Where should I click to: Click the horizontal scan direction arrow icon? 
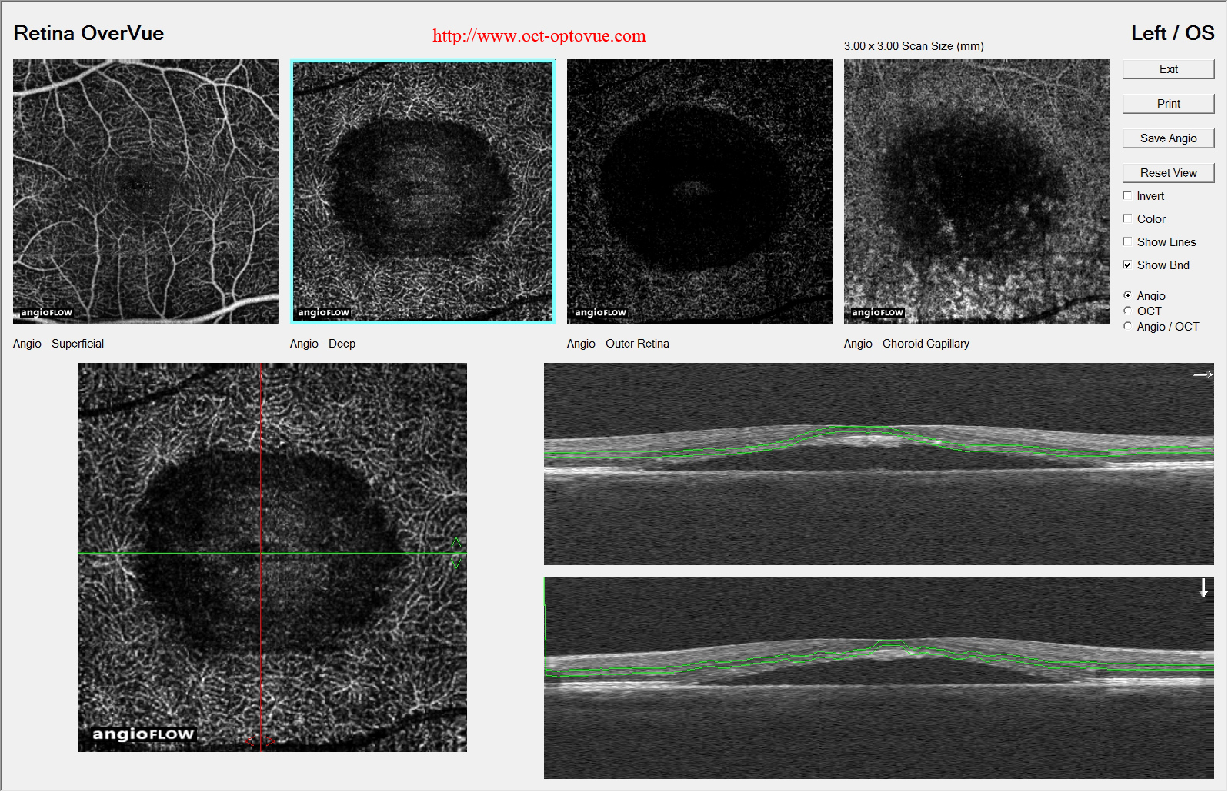coord(1203,374)
